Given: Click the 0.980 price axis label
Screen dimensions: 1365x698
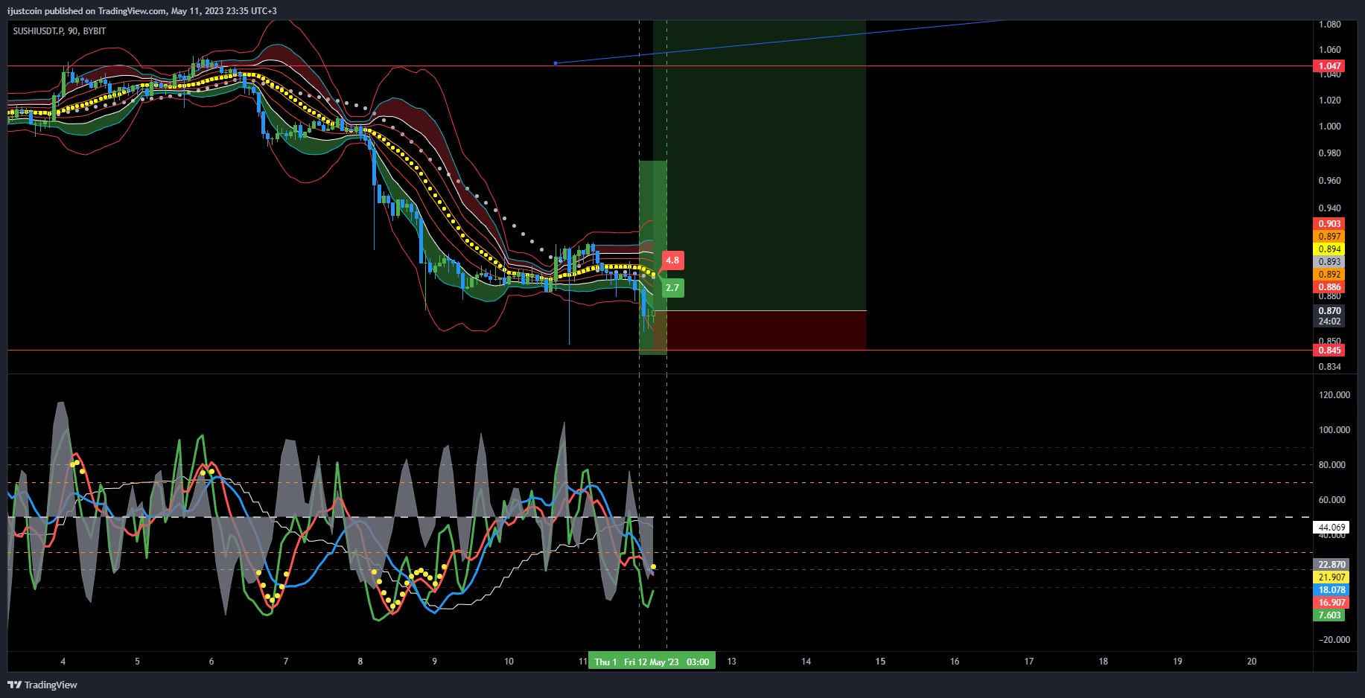Looking at the screenshot, I should pos(1330,153).
